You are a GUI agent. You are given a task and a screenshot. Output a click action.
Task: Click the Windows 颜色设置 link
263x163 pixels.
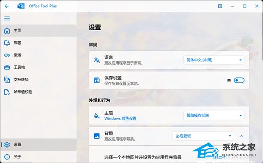coord(120,118)
